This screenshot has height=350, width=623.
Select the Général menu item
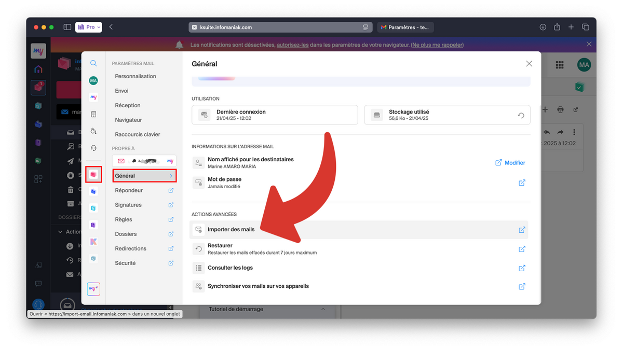[144, 176]
